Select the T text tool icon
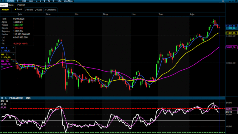 click(x=44, y=1)
